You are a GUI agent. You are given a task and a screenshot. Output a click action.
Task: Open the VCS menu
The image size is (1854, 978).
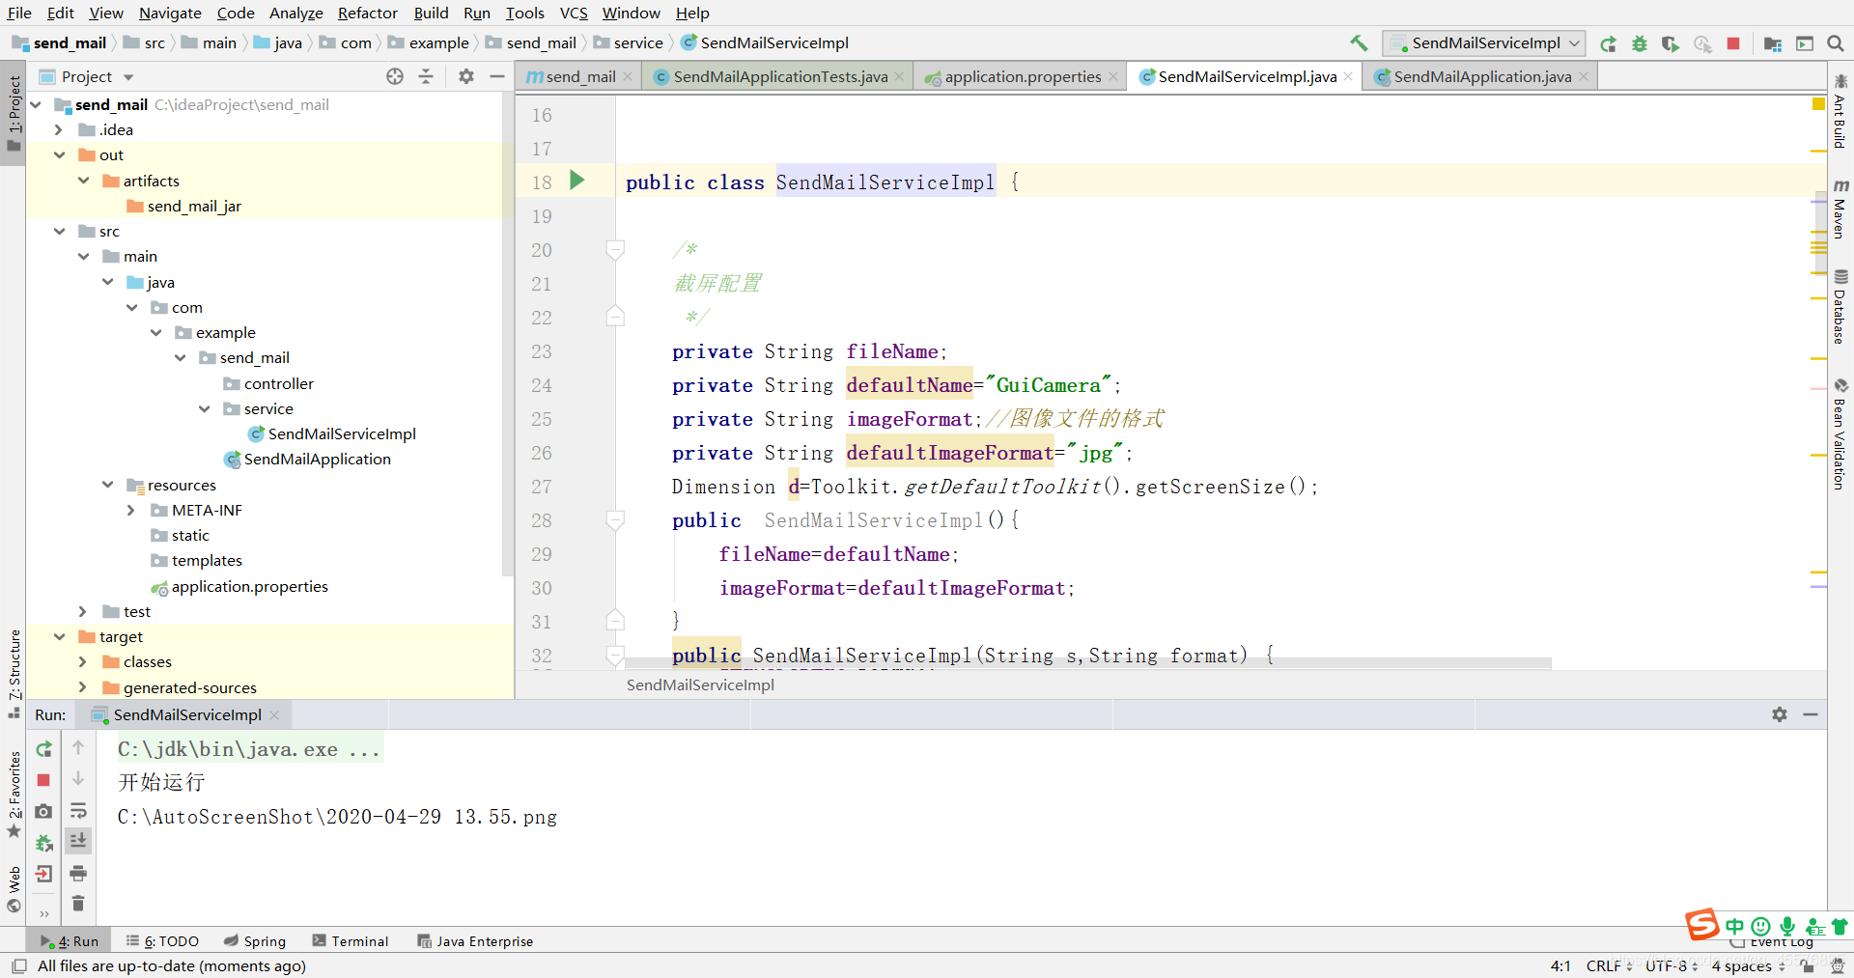pyautogui.click(x=574, y=13)
